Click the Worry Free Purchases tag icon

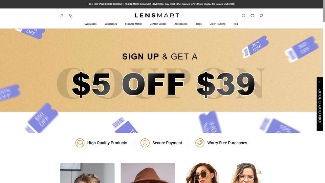click(x=200, y=143)
